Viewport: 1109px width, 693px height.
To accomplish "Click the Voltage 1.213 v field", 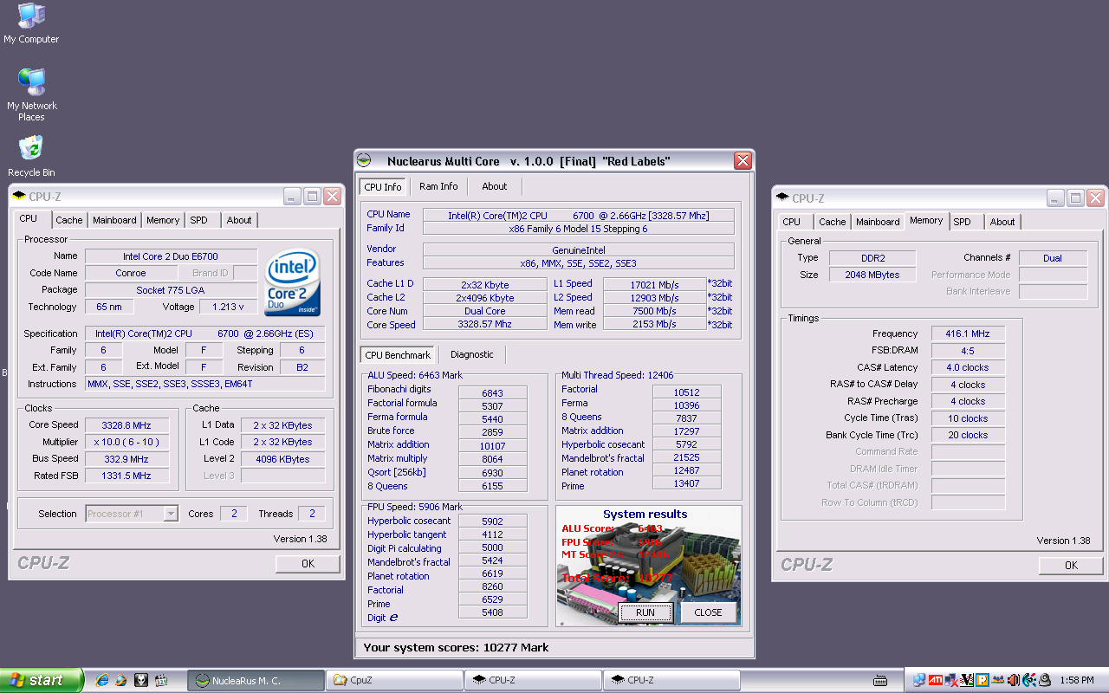I will (x=229, y=307).
